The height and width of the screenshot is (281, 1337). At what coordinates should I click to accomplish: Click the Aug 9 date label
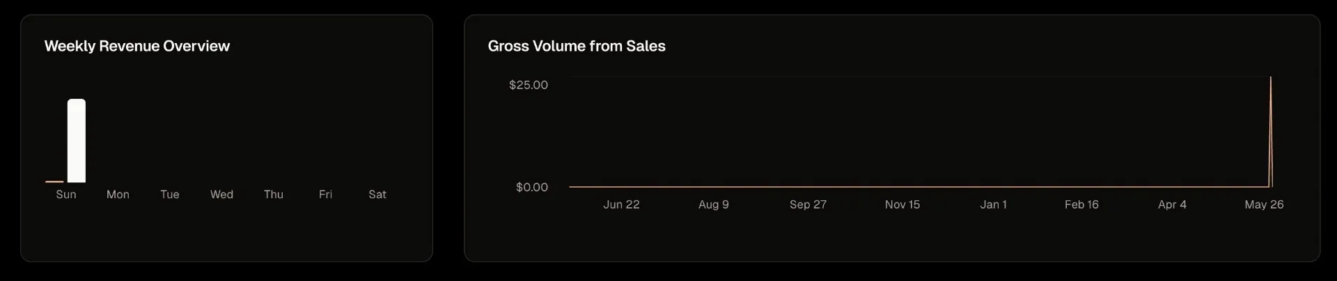[714, 204]
